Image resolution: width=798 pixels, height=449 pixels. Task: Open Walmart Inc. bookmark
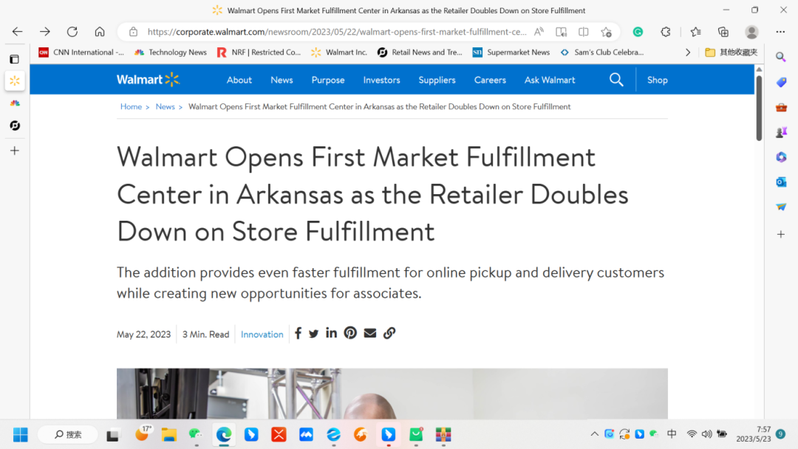[339, 52]
